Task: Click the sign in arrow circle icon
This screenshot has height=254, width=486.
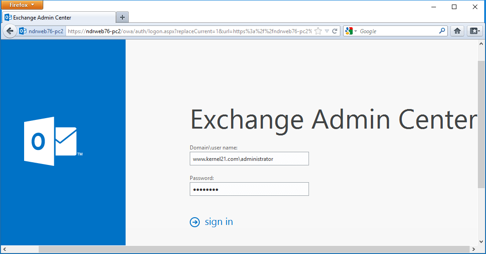Action: pyautogui.click(x=195, y=222)
